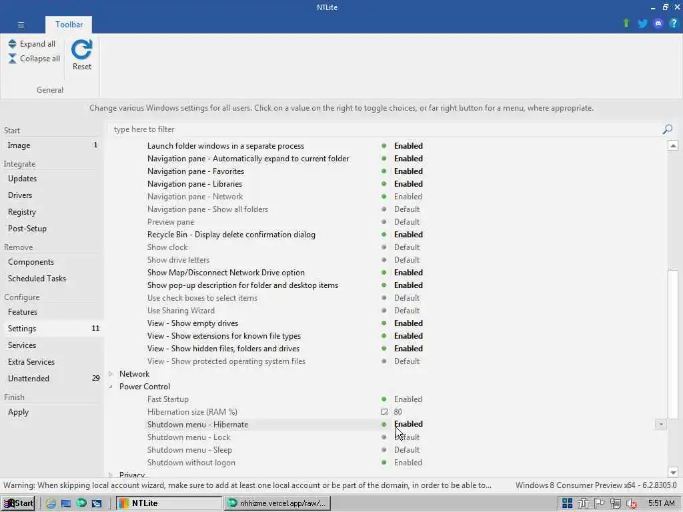Open the help question mark icon
683x512 pixels.
click(x=674, y=23)
